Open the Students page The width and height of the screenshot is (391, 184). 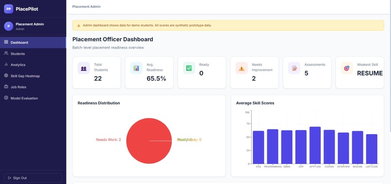33,54
